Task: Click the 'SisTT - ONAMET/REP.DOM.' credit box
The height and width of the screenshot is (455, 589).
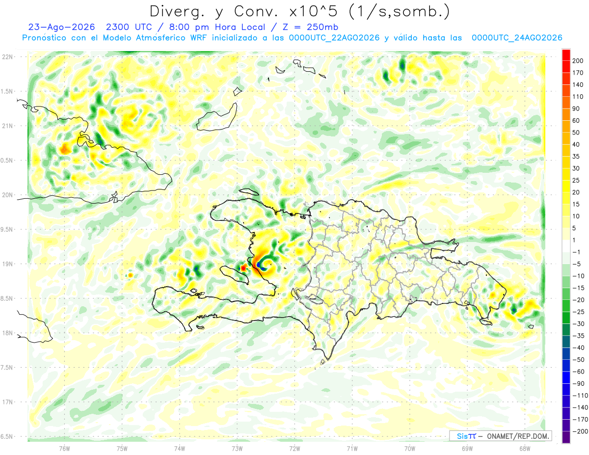Action: click(x=501, y=436)
